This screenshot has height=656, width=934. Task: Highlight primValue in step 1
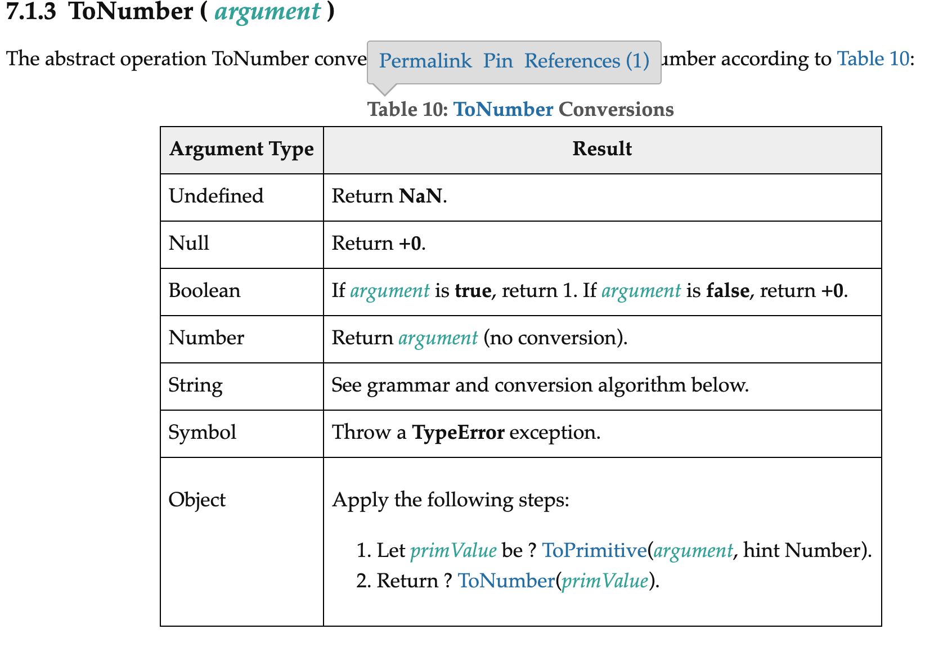click(x=453, y=550)
